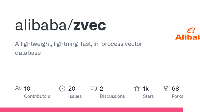
Task: Open the Forks label
Action: [177, 96]
